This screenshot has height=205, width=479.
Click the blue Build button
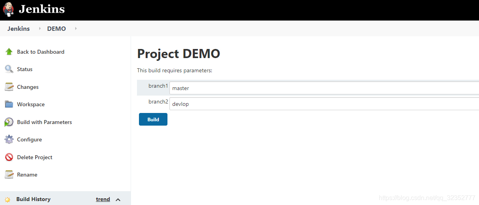[x=153, y=119]
